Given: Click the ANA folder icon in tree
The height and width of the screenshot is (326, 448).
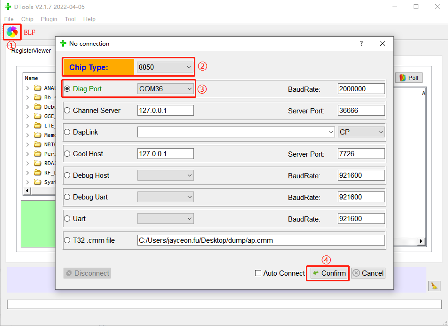Looking at the screenshot, I should tap(37, 88).
